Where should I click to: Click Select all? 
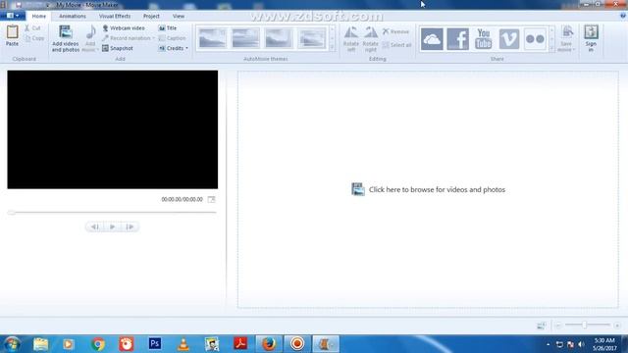396,45
